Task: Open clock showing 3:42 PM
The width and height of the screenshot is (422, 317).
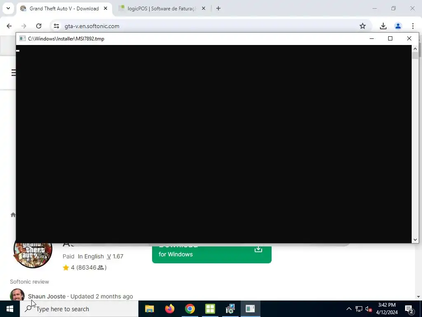Action: coord(387,309)
